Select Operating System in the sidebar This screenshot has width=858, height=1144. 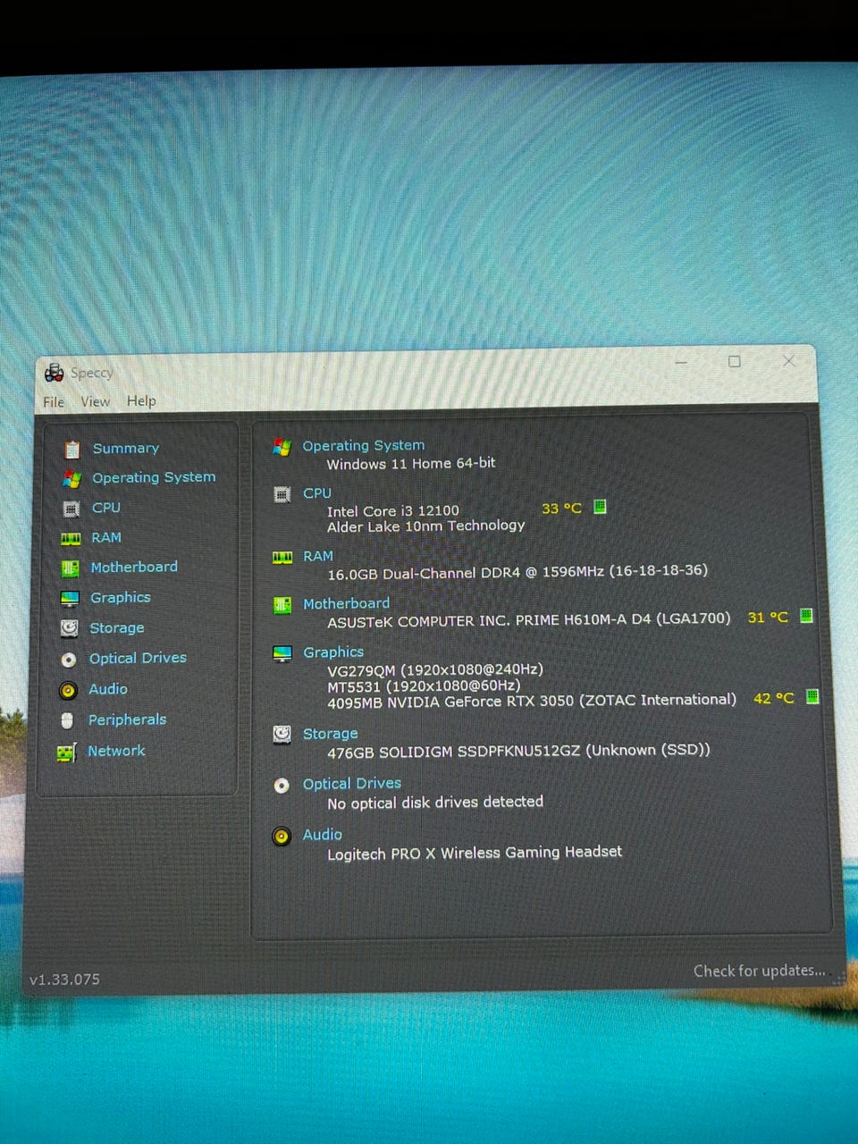point(154,477)
